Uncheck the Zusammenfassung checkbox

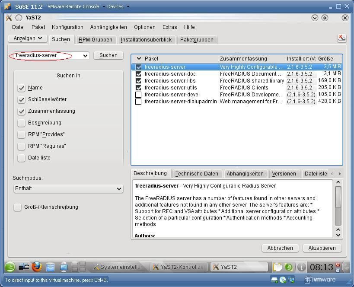click(x=22, y=112)
